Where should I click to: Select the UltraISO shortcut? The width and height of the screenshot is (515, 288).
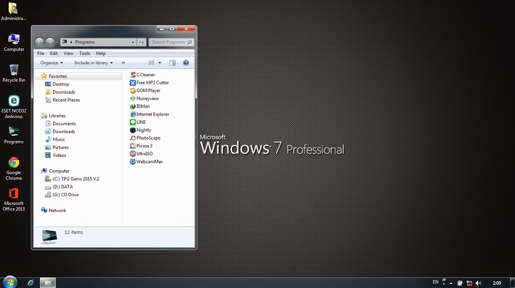(141, 154)
